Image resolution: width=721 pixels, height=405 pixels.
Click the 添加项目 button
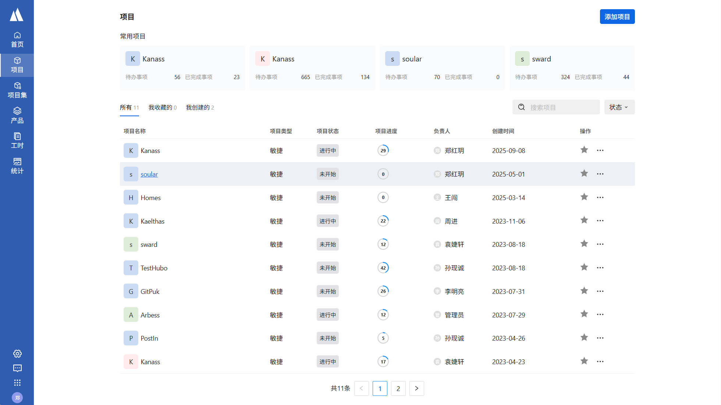click(617, 17)
